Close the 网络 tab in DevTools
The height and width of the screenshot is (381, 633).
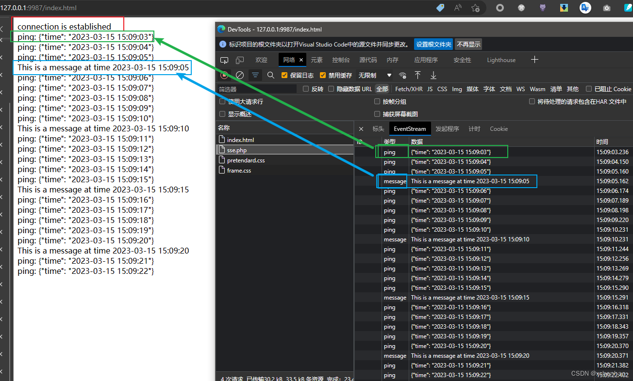click(301, 60)
